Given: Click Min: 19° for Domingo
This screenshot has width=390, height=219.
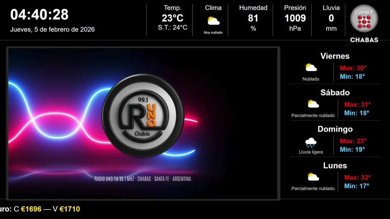Looking at the screenshot, I should [x=352, y=149].
